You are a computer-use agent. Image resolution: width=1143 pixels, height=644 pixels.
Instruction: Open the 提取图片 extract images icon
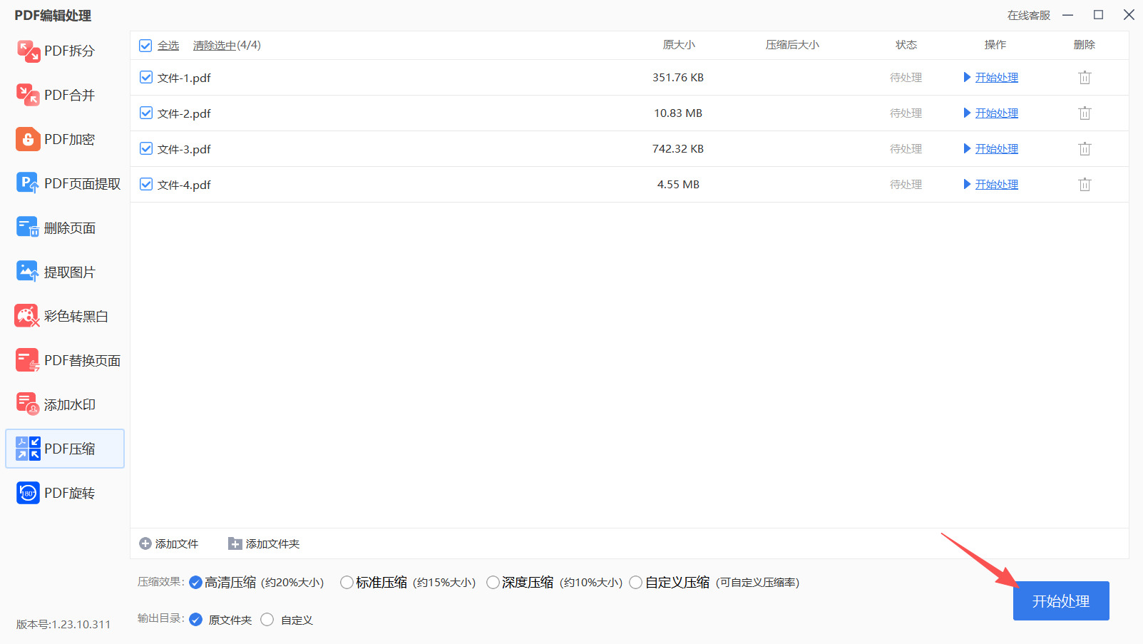[28, 272]
